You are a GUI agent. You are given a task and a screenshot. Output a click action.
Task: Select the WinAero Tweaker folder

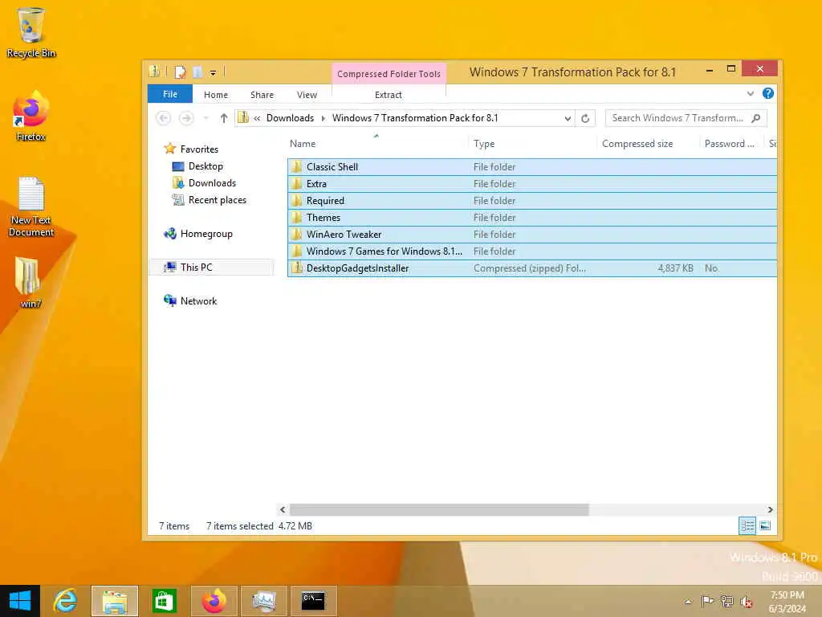pos(532,234)
